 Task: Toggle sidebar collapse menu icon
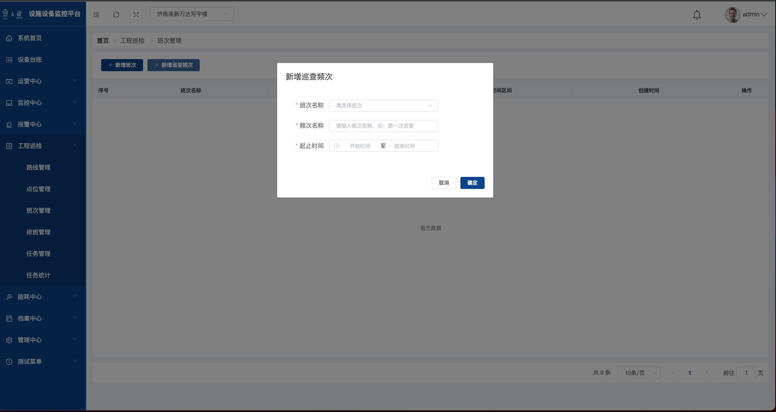point(96,15)
